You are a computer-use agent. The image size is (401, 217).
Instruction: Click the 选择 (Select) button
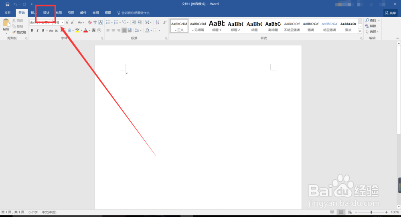[x=372, y=31]
